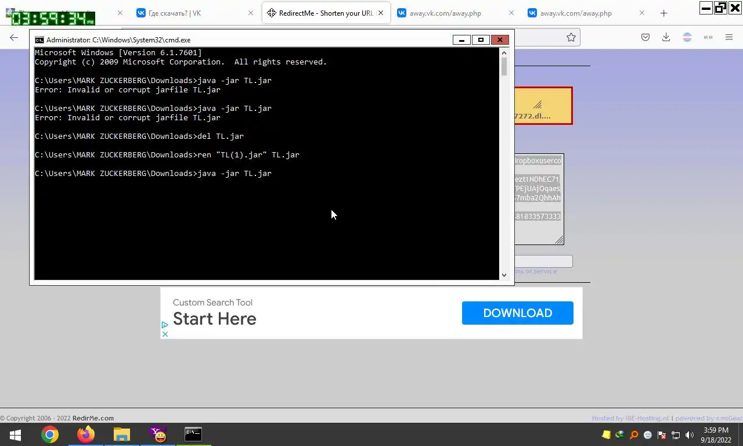The height and width of the screenshot is (446, 743).
Task: Open the Start Here ad headline
Action: point(215,319)
